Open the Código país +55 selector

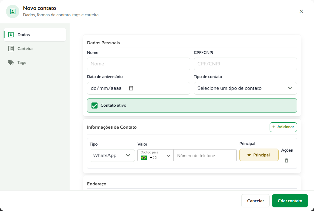coord(155,155)
